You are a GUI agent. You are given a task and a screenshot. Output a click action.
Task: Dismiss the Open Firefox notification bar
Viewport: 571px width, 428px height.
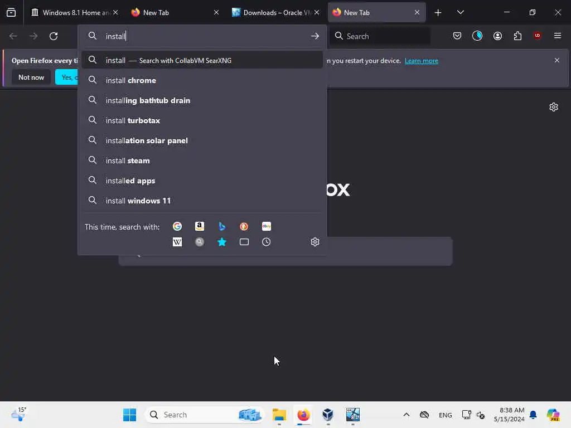557,60
